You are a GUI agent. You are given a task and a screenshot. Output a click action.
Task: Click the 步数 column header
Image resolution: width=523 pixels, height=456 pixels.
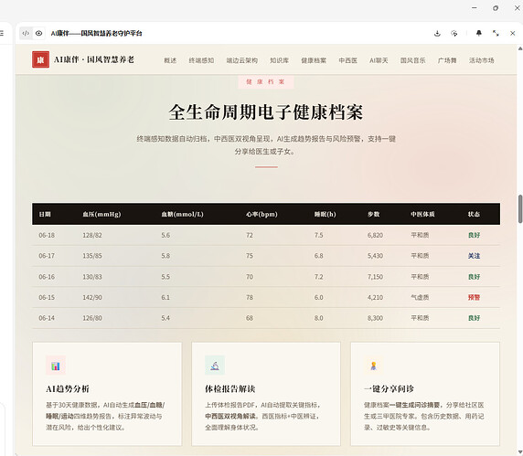(374, 214)
